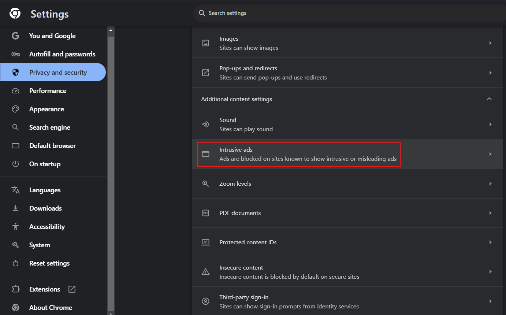Click the Chrome logo icon beside Settings

pyautogui.click(x=15, y=14)
